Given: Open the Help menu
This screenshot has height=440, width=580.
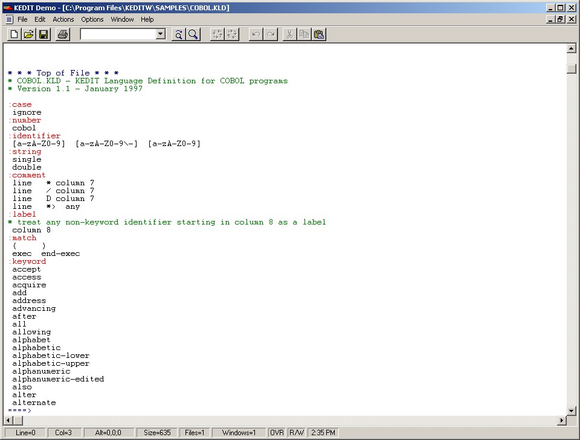Looking at the screenshot, I should click(x=147, y=19).
